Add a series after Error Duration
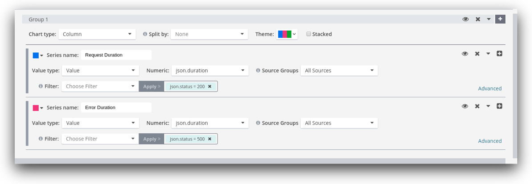This screenshot has width=532, height=184. 499,106
